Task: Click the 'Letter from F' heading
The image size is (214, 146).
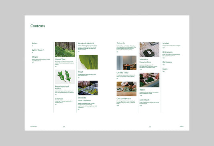Action: pos(38,50)
